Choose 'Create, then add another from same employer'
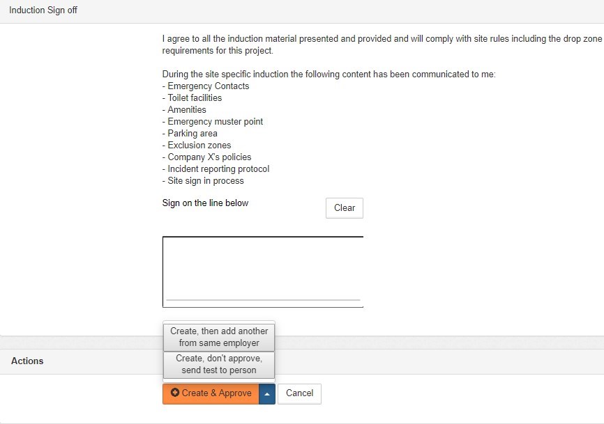The height and width of the screenshot is (424, 604). click(219, 337)
